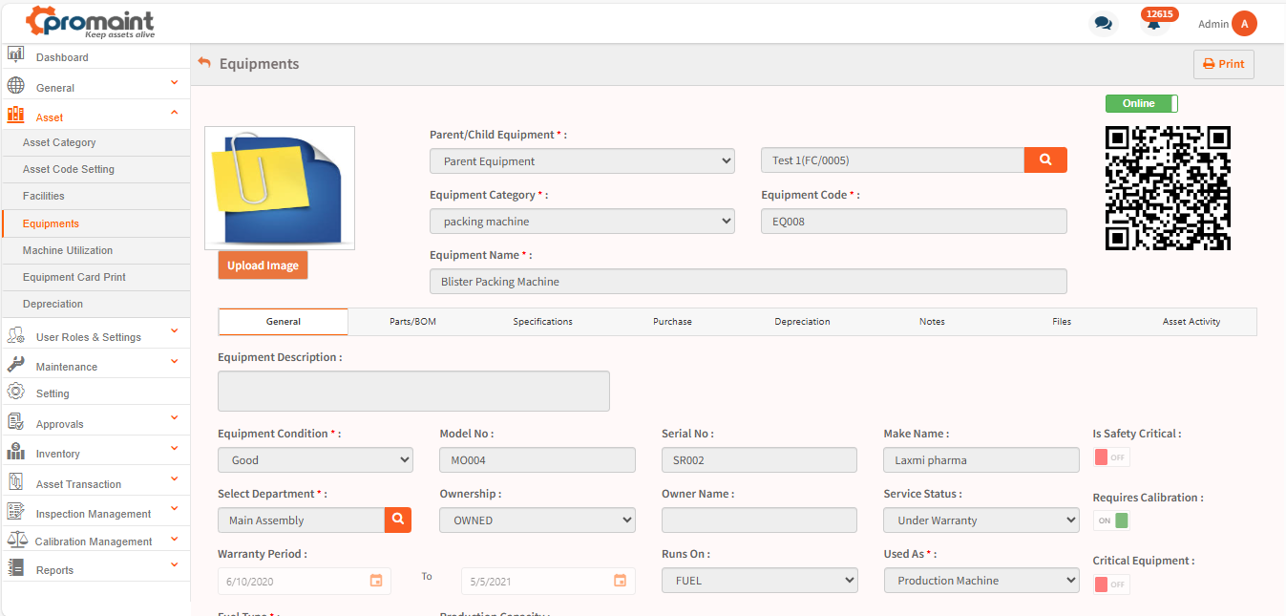Viewport: 1286px width, 616px height.
Task: Toggle the Is Safety Critical switch
Action: [x=1111, y=457]
